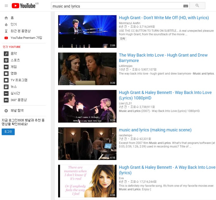Open 홈 in the sidebar
The height and width of the screenshot is (200, 216).
tap(12, 18)
